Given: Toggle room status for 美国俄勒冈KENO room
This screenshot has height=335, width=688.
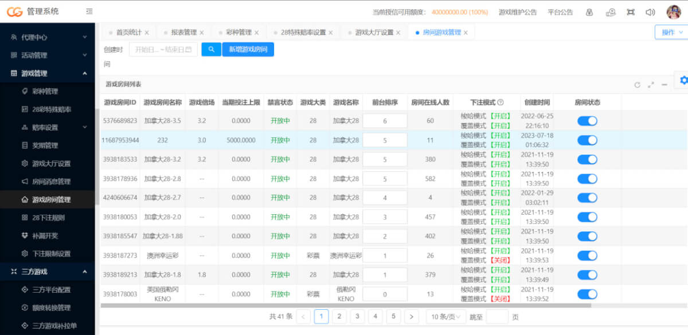Looking at the screenshot, I should [x=587, y=294].
